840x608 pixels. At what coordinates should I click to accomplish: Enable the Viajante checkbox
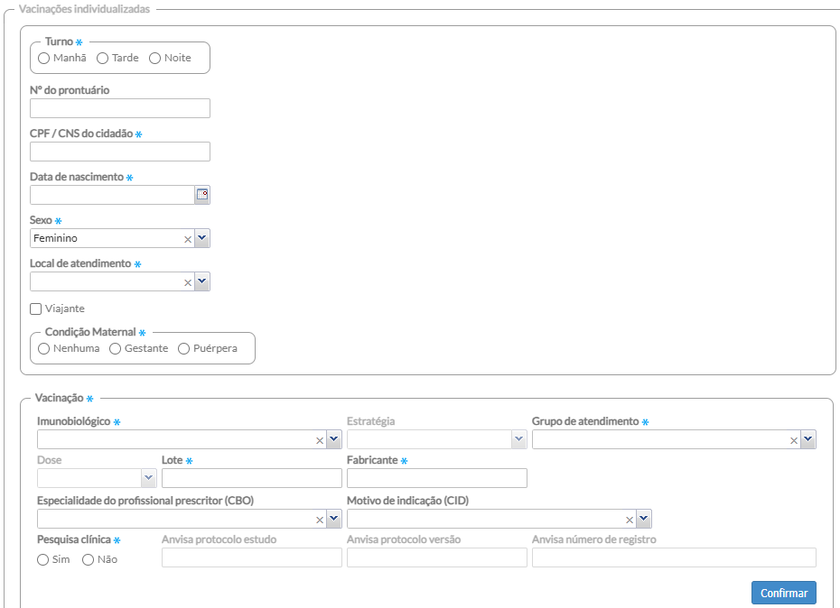coord(36,309)
